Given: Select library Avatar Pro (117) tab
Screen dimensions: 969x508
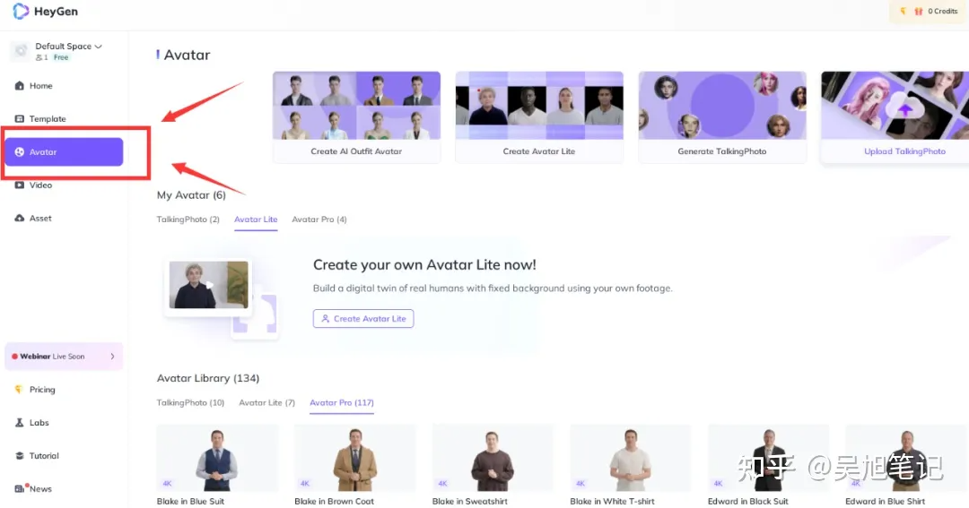Looking at the screenshot, I should (342, 402).
